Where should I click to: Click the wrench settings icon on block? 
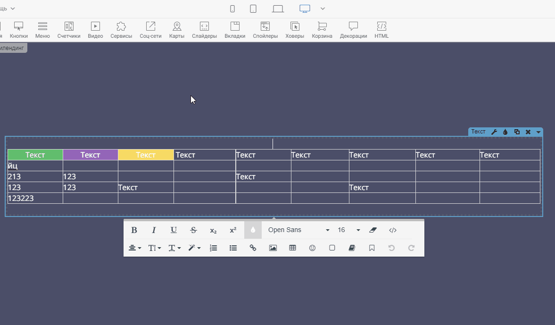coord(494,132)
